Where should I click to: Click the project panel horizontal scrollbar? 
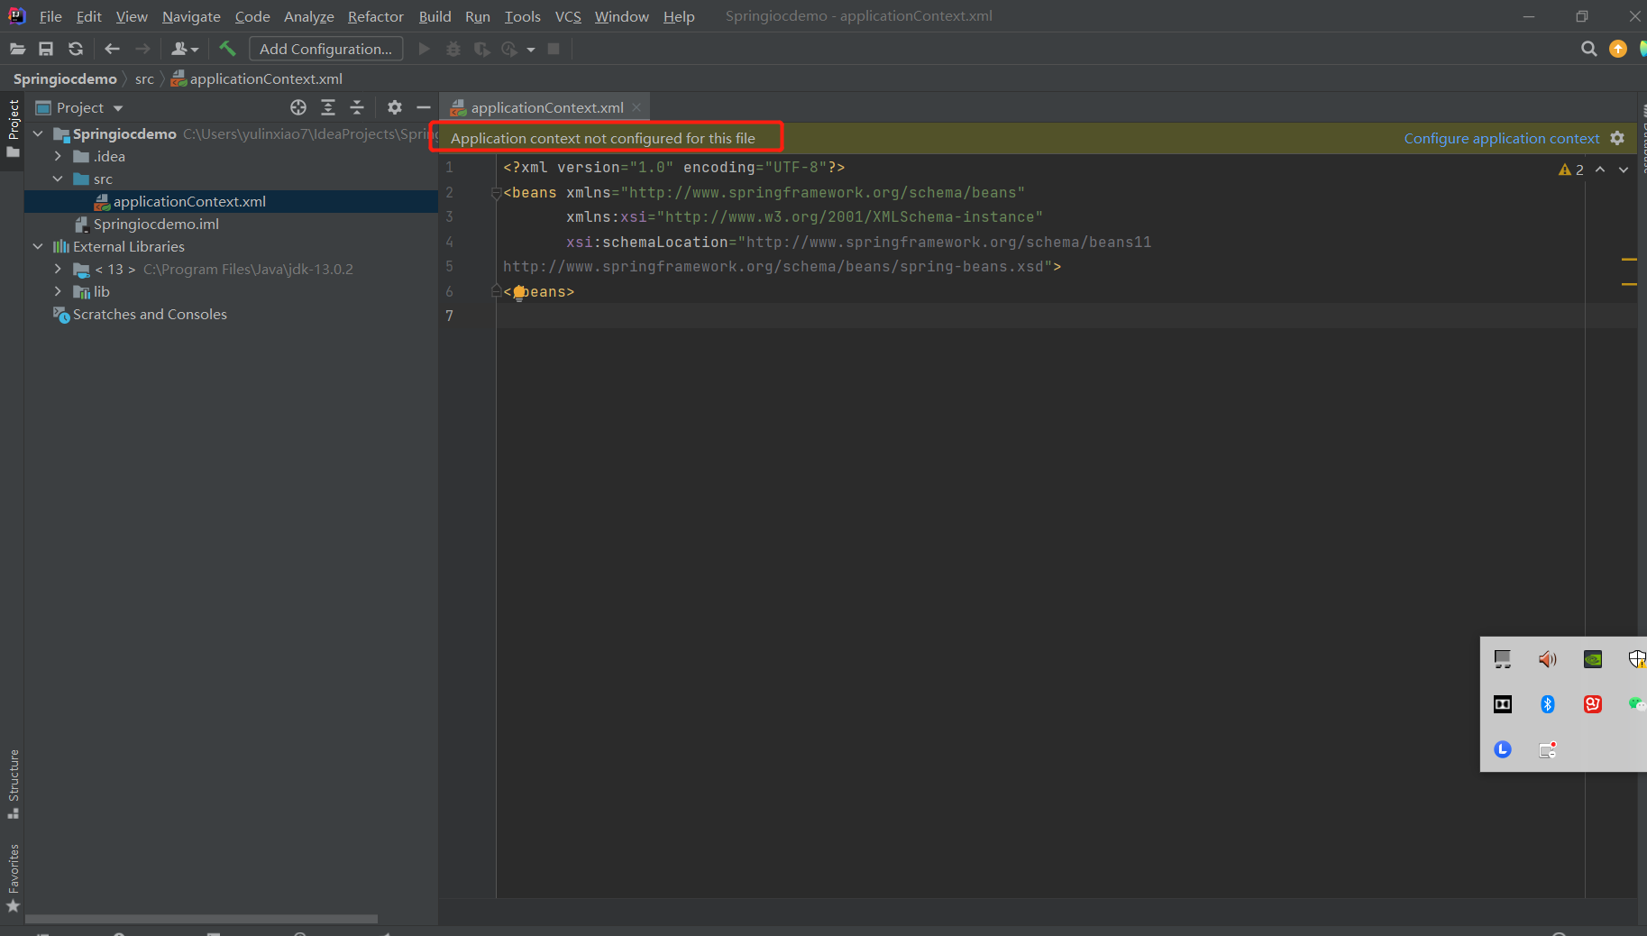pos(201,919)
